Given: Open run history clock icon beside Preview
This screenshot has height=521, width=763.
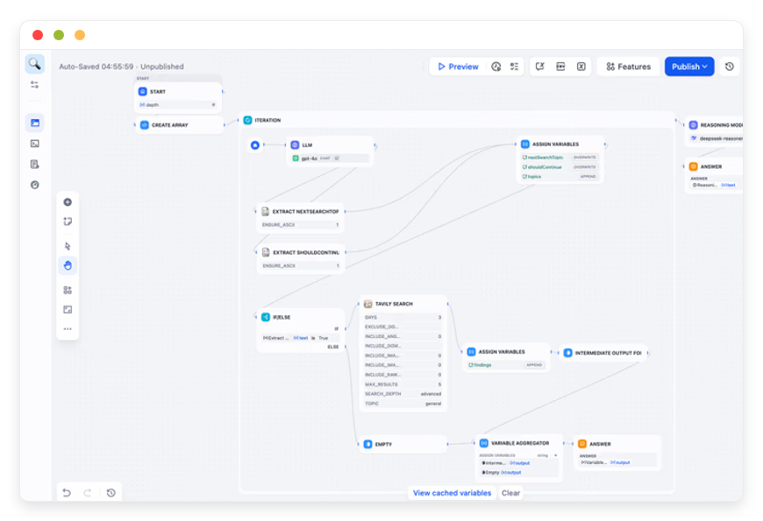Looking at the screenshot, I should (496, 67).
